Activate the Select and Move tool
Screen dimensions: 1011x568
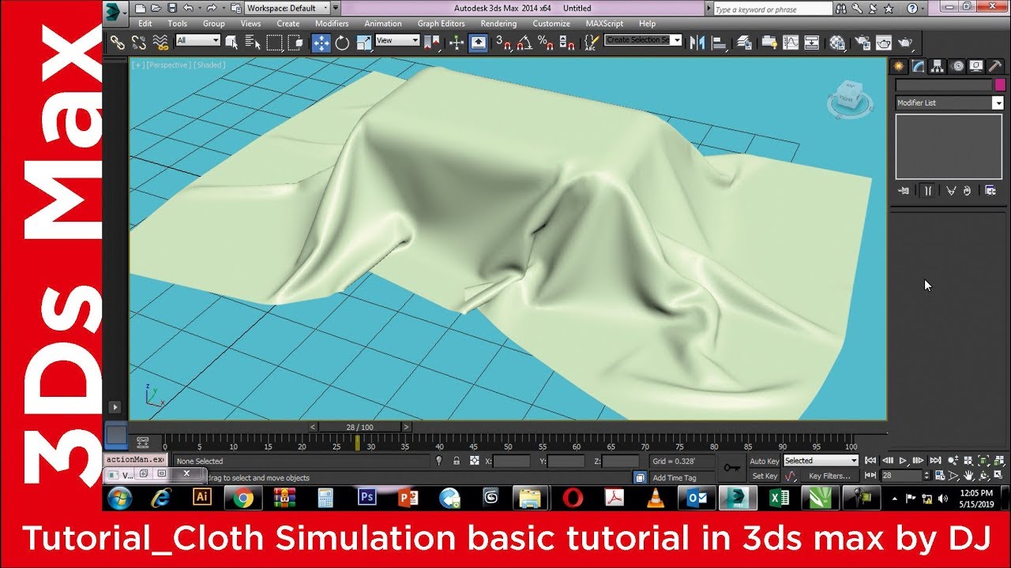tap(321, 43)
